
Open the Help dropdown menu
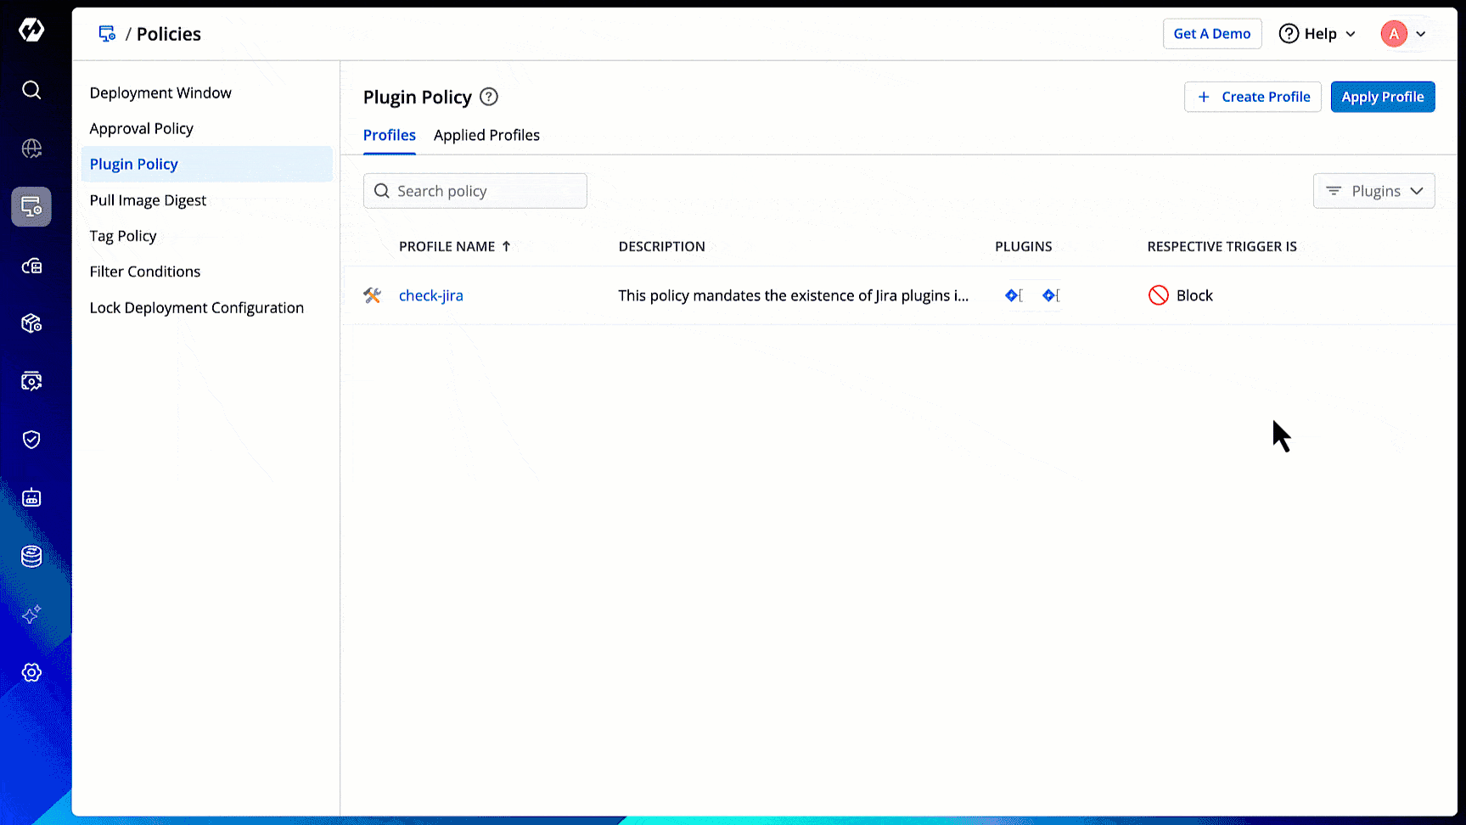pos(1317,34)
